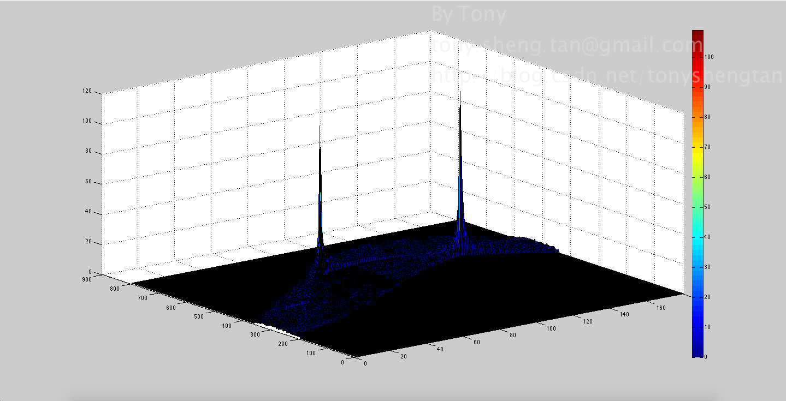Screen dimensions: 786x401
Task: Click the right horizontal axis label 160
Action: [x=659, y=308]
